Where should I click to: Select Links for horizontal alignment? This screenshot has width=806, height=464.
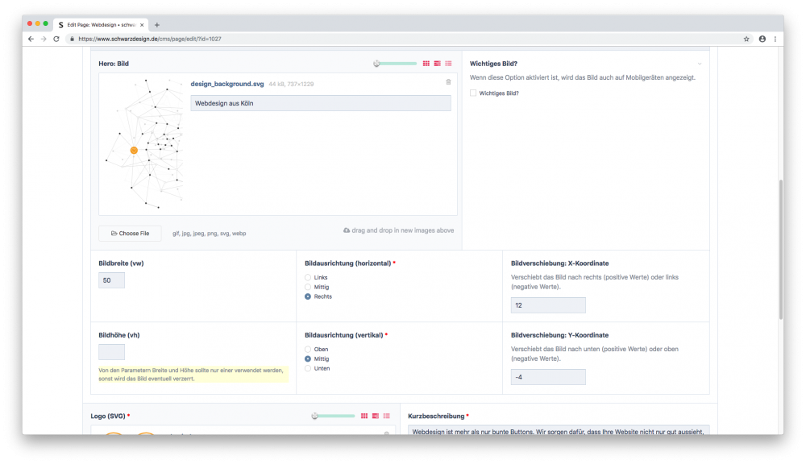pyautogui.click(x=308, y=277)
